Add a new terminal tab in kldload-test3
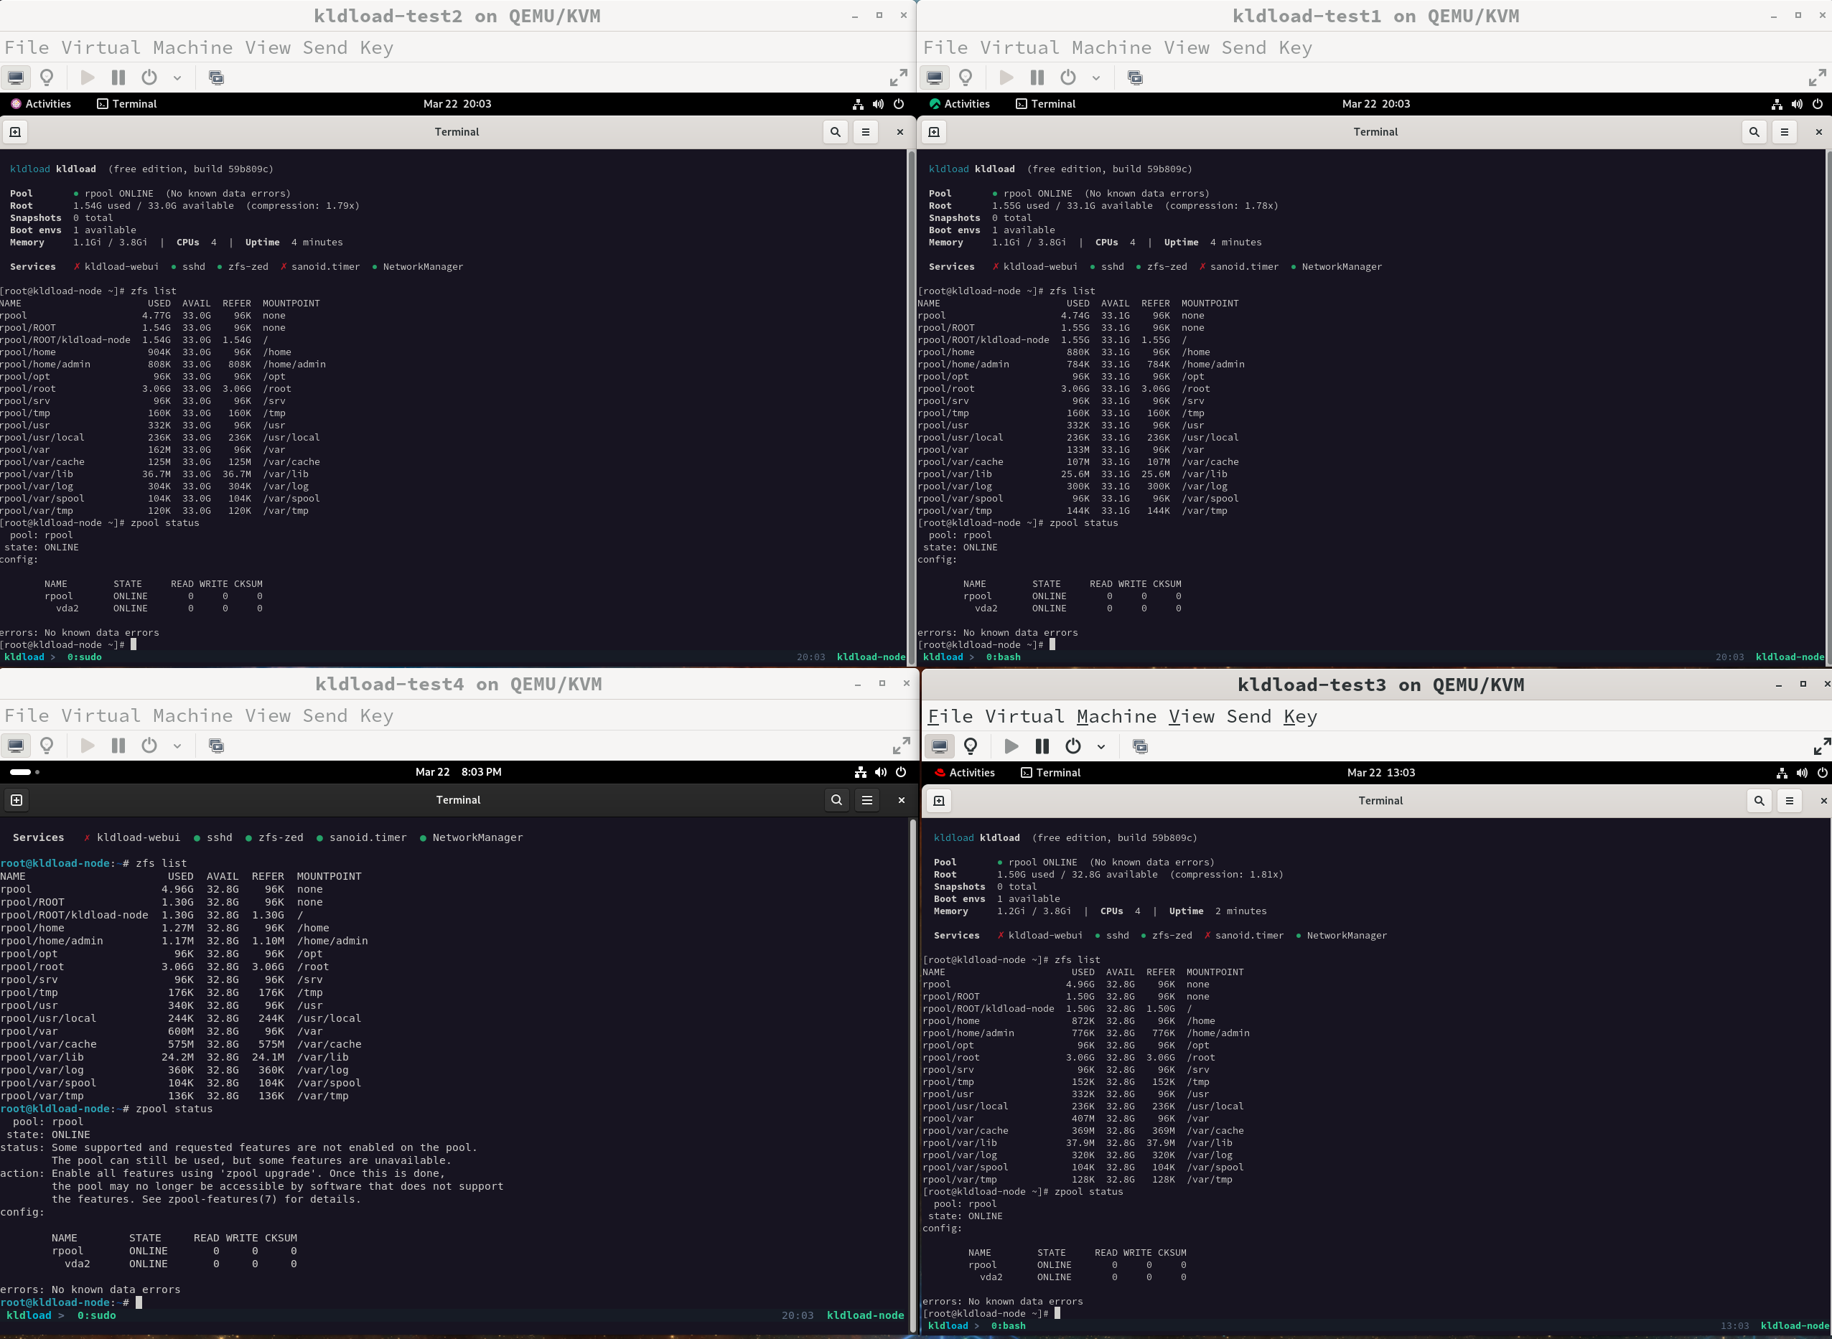This screenshot has width=1832, height=1339. [x=939, y=801]
